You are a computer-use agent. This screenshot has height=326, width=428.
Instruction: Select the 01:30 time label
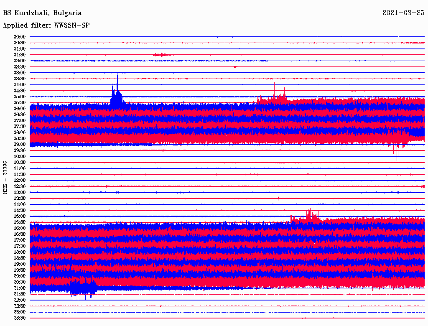pyautogui.click(x=20, y=55)
